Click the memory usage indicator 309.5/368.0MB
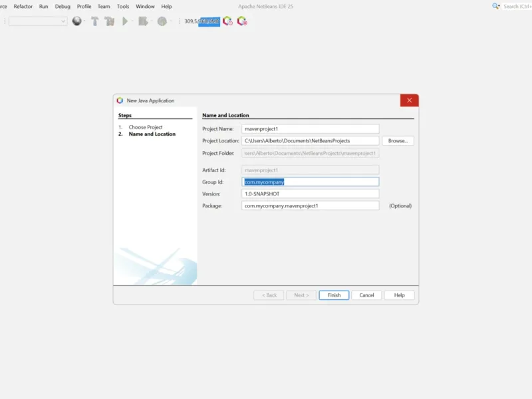Screen dimensions: 532x399 [x=202, y=21]
